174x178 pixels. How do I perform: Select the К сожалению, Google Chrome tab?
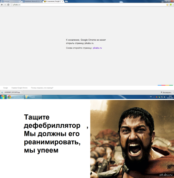(x=53, y=1)
